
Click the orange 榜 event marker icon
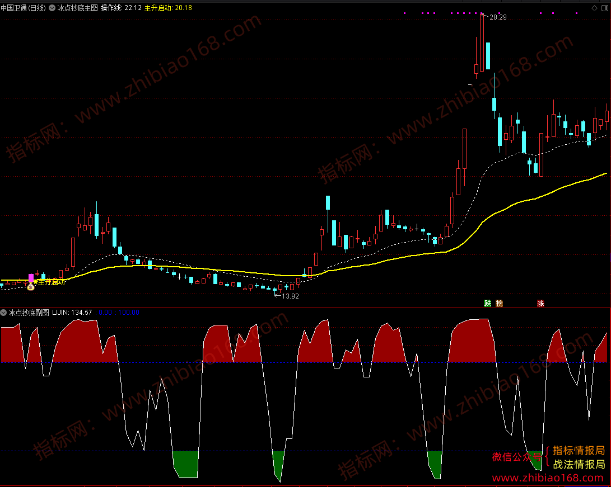499,304
